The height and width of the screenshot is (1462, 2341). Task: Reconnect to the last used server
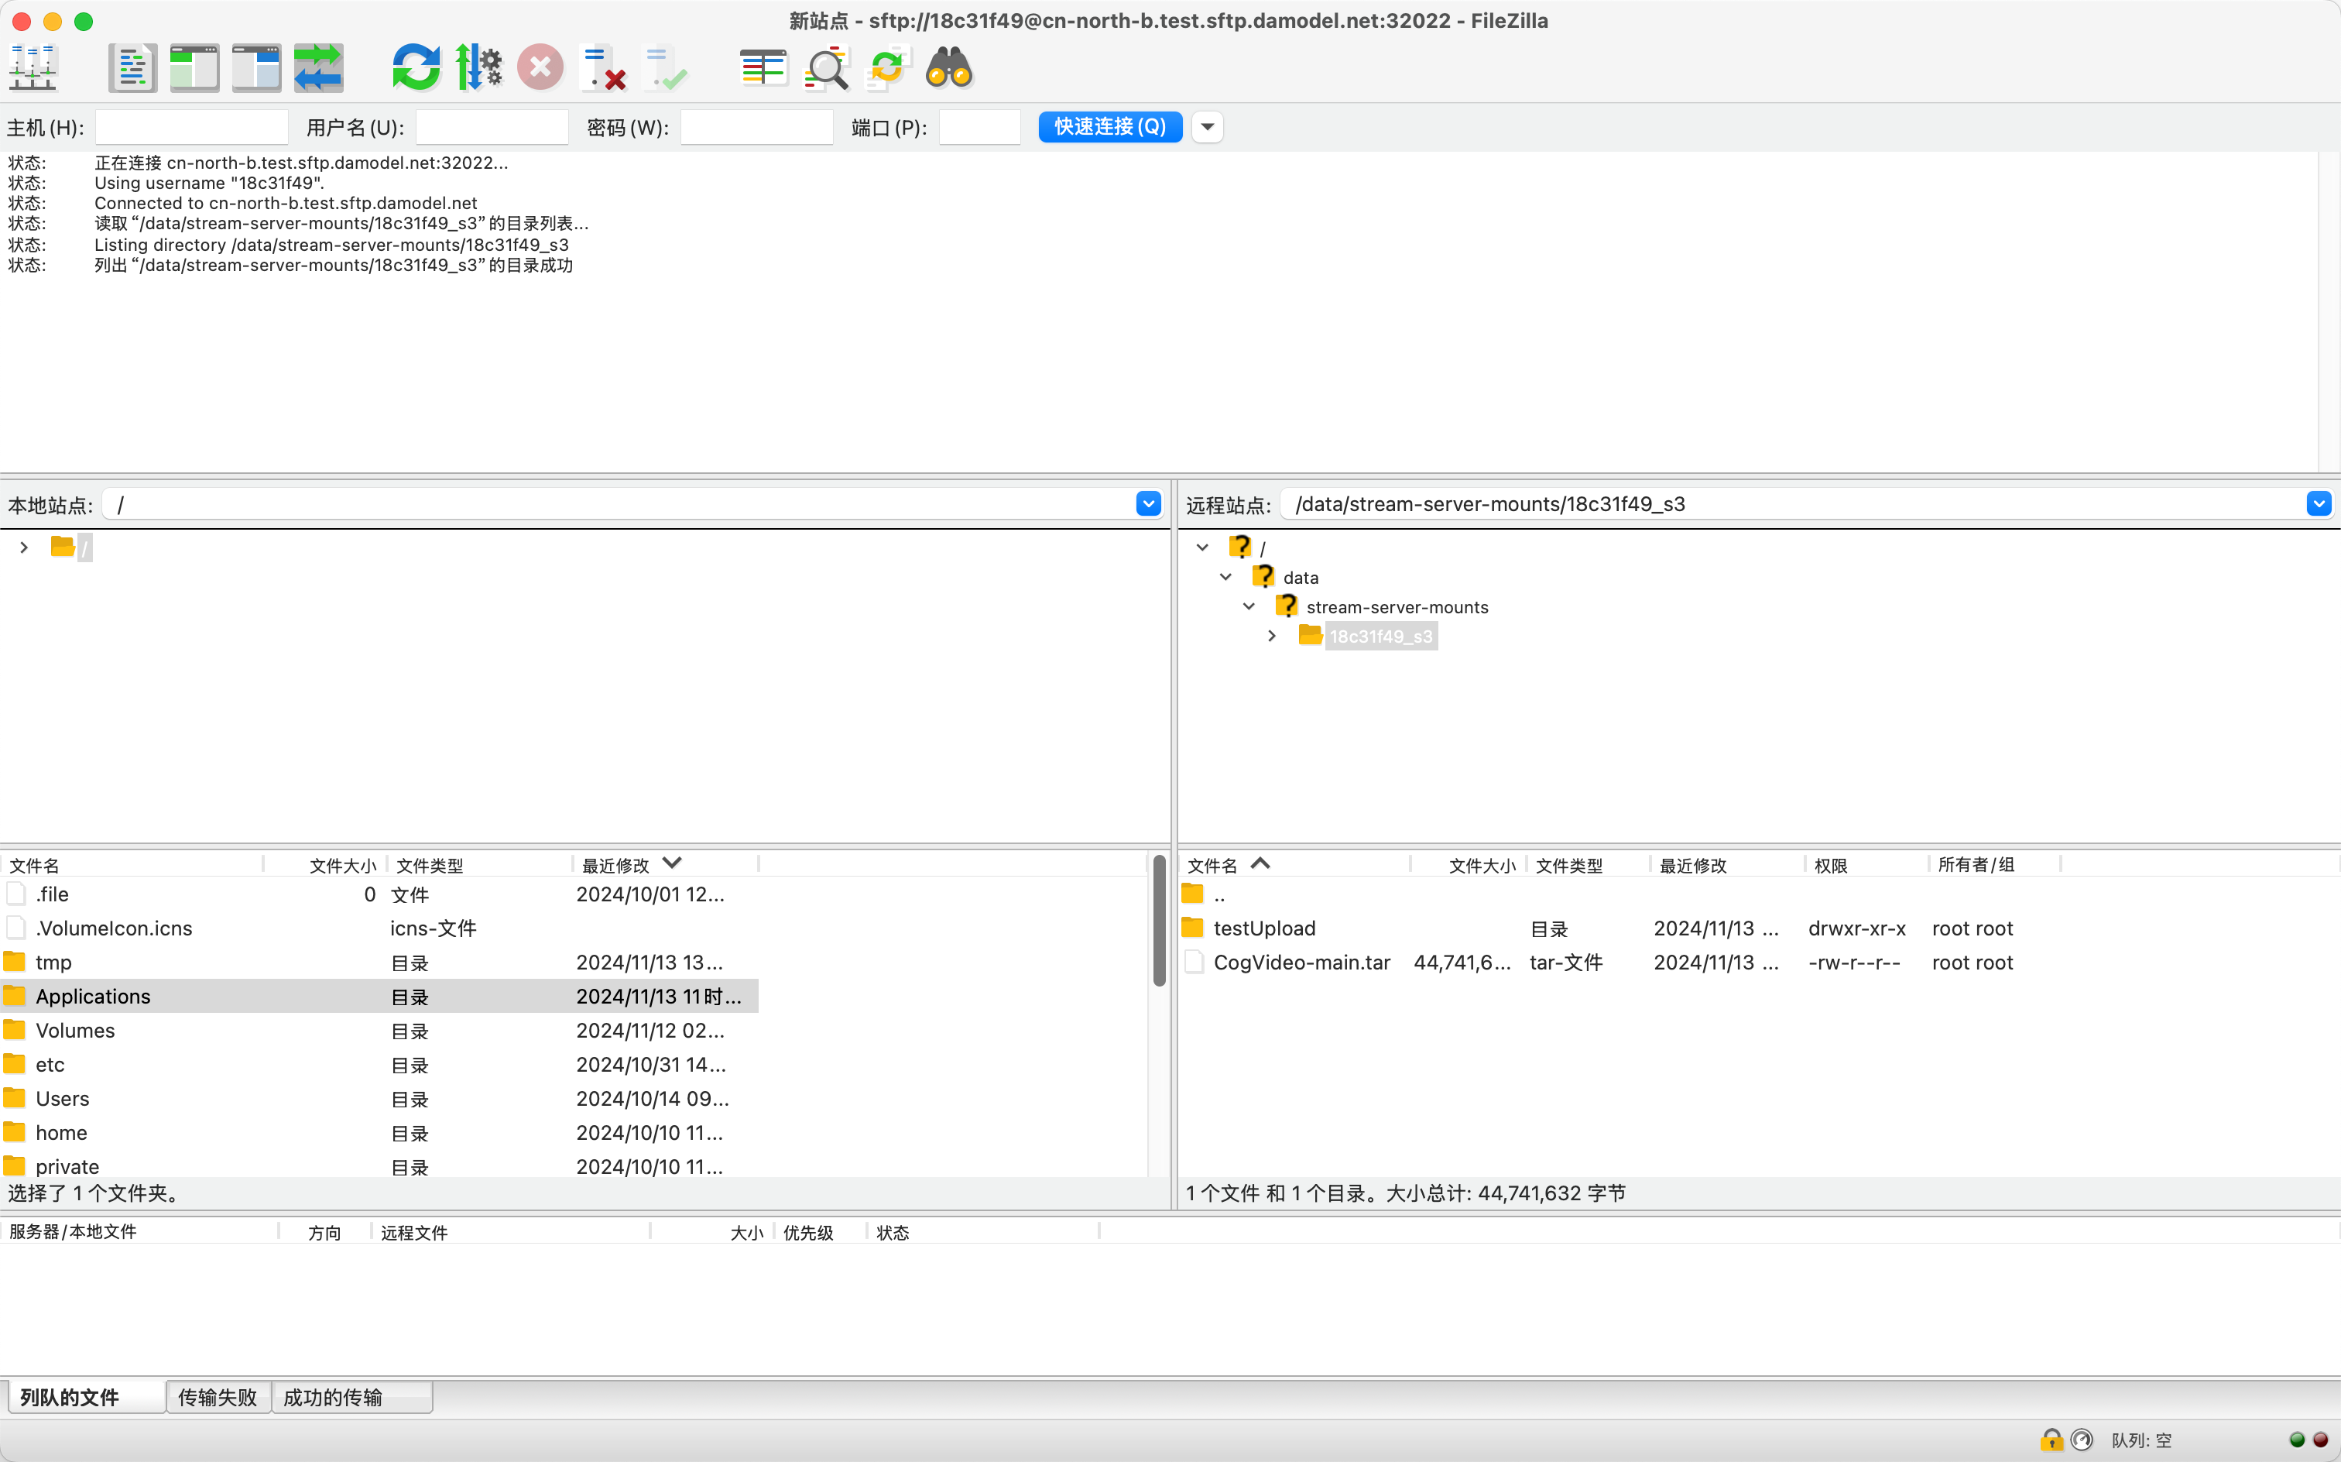click(664, 67)
